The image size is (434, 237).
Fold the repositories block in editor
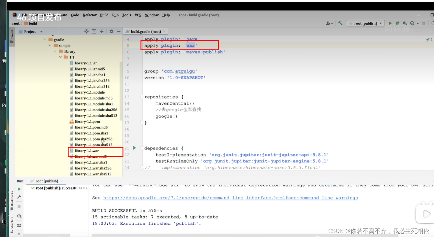pyautogui.click(x=142, y=97)
